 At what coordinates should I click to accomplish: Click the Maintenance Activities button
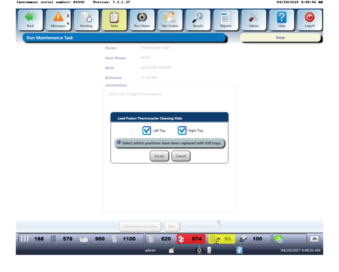coord(140,226)
